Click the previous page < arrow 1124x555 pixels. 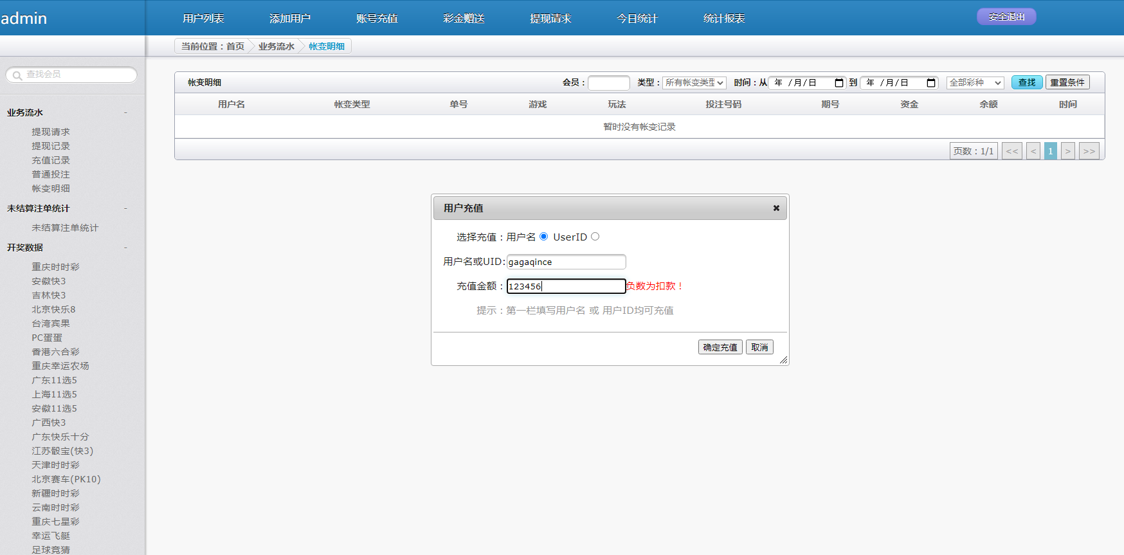(1033, 151)
